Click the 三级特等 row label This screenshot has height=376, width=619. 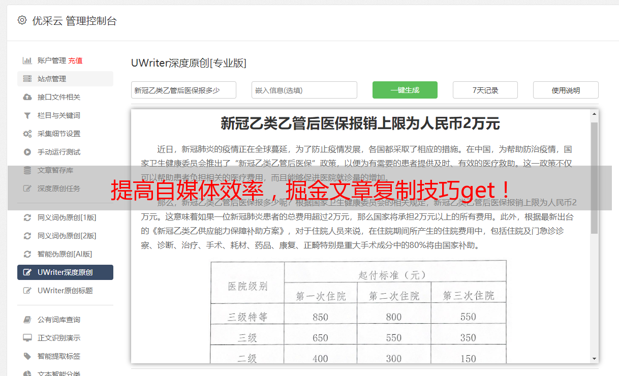point(247,317)
